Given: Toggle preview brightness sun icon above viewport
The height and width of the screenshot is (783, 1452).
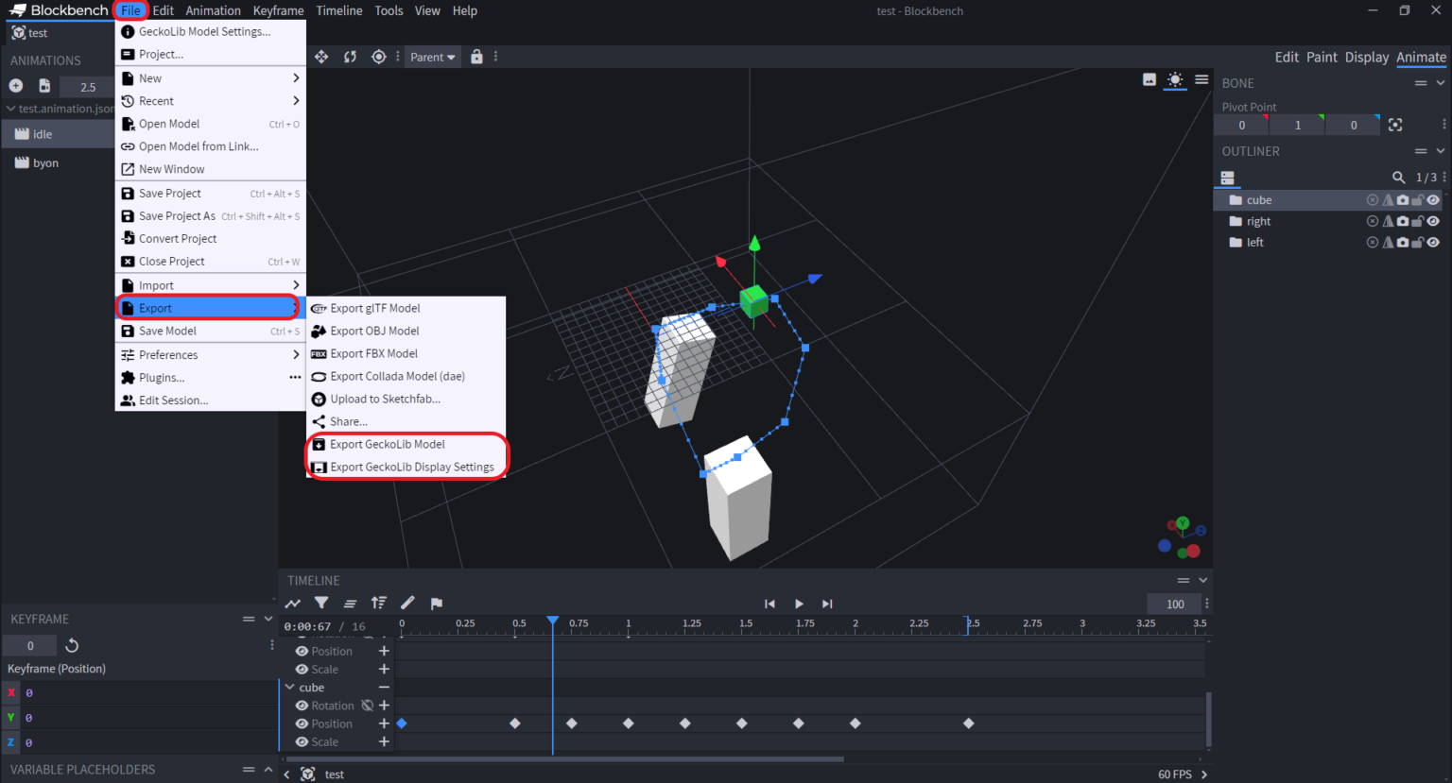Looking at the screenshot, I should click(1175, 80).
